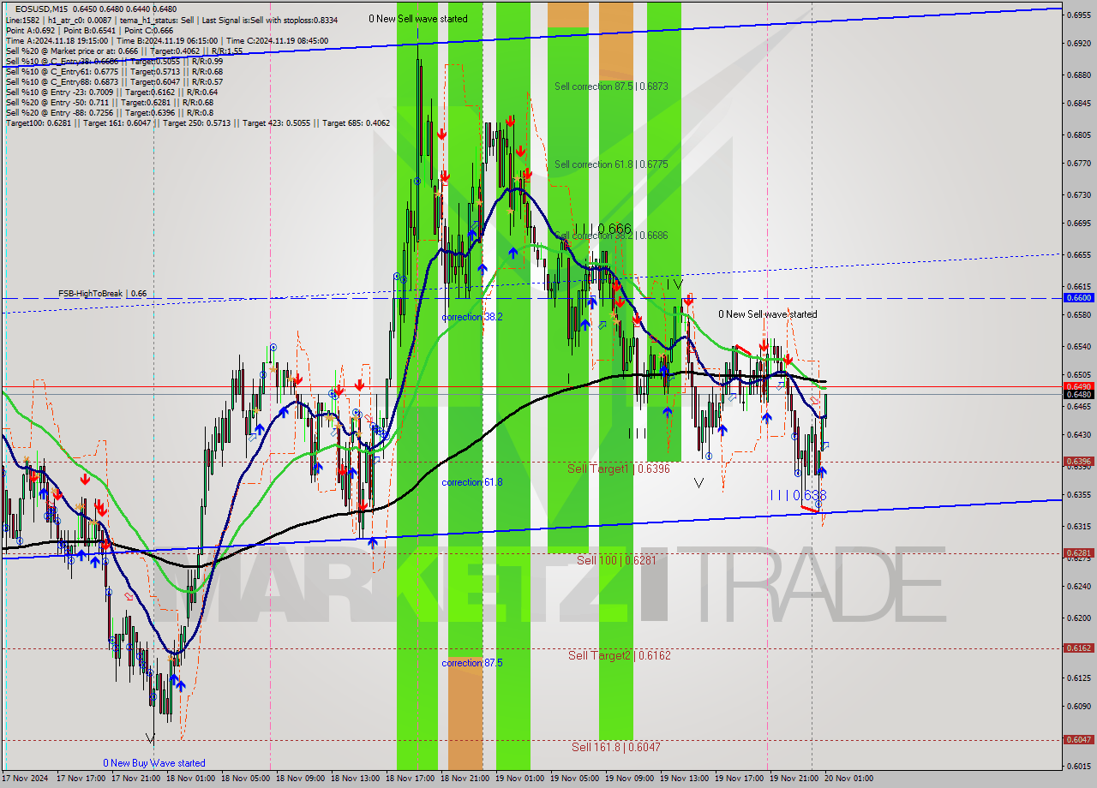Image resolution: width=1097 pixels, height=788 pixels.
Task: Click the '18 Nov 13:00' time axis label
Action: coord(356,779)
